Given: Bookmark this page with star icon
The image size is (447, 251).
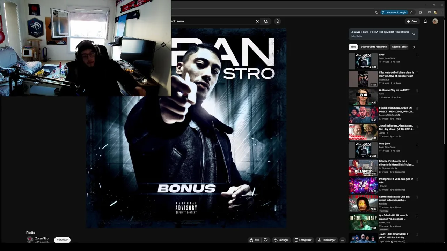Looking at the screenshot, I should click(411, 12).
